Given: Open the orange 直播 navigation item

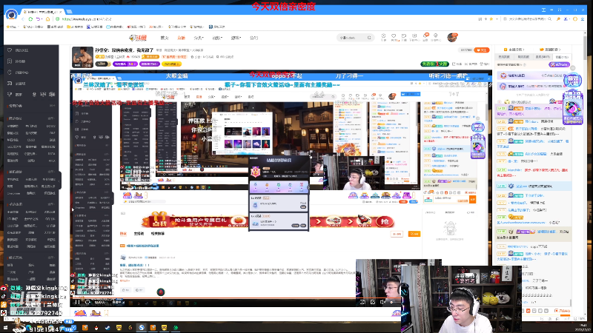Looking at the screenshot, I should click(x=181, y=38).
